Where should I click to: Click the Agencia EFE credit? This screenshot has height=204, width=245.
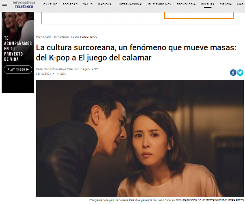click(x=90, y=69)
